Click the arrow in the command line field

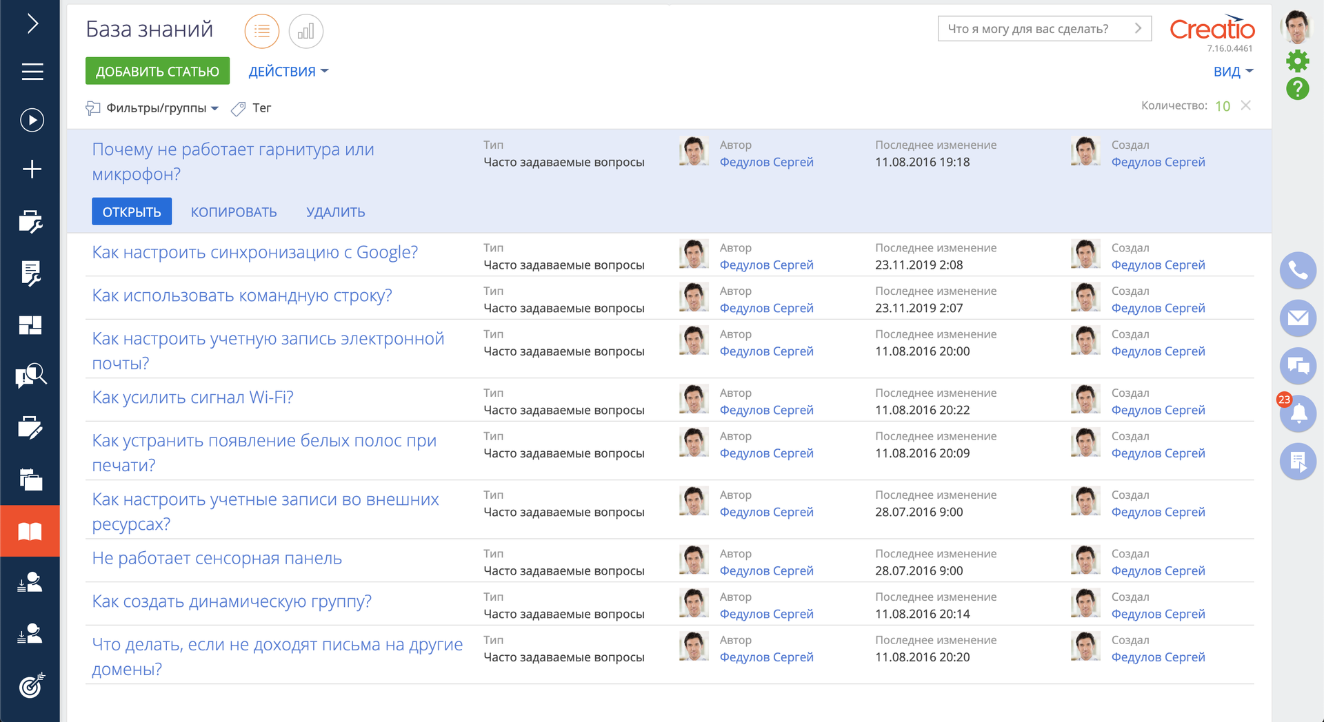[1139, 29]
